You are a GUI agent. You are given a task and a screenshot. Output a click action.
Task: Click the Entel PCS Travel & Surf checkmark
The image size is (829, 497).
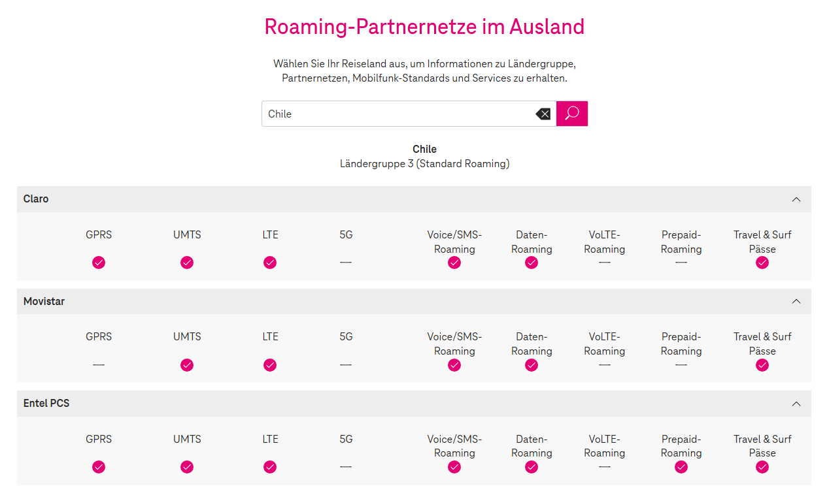tap(762, 467)
